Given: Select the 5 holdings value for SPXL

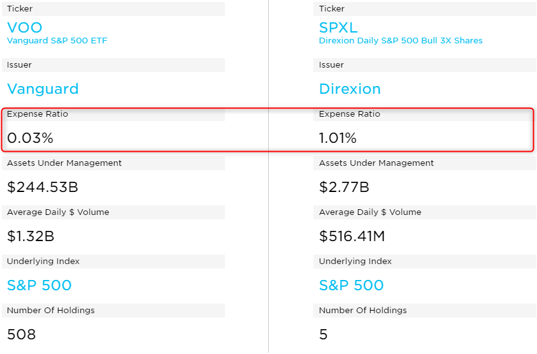Looking at the screenshot, I should point(324,334).
